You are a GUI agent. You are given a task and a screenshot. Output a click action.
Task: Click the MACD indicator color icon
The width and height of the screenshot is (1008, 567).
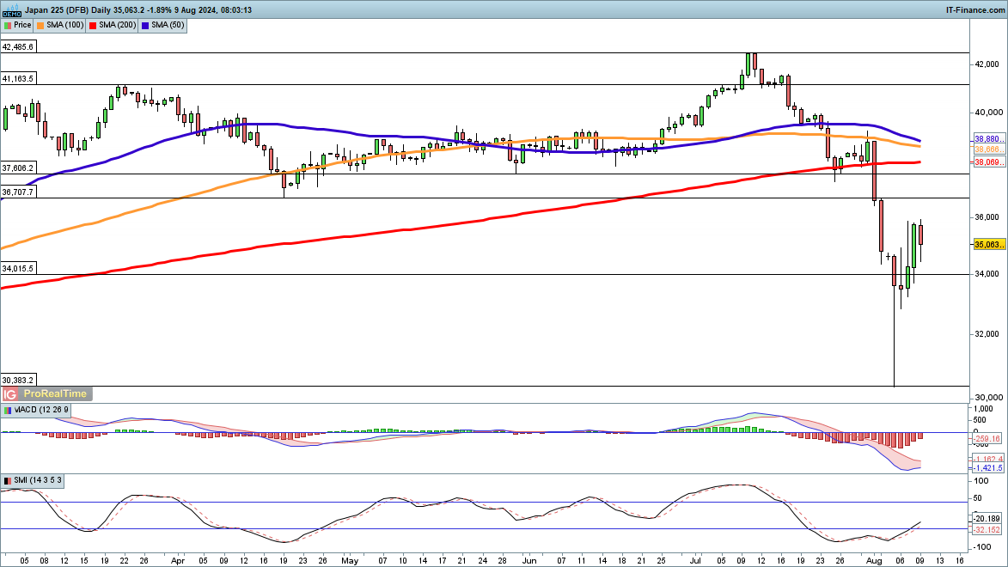coord(6,411)
